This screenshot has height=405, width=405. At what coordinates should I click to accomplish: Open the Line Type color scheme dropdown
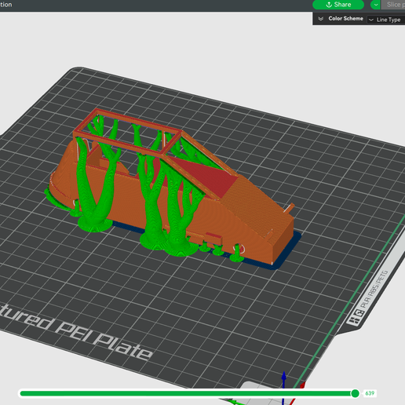coord(385,20)
